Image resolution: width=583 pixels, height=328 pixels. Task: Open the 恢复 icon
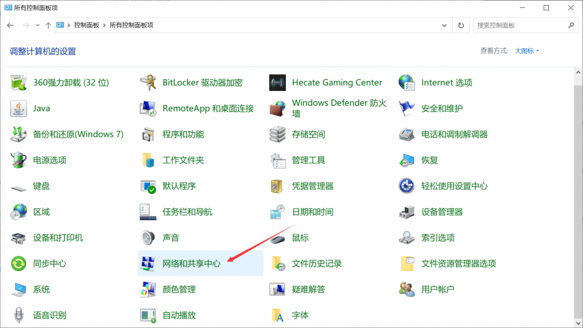407,160
